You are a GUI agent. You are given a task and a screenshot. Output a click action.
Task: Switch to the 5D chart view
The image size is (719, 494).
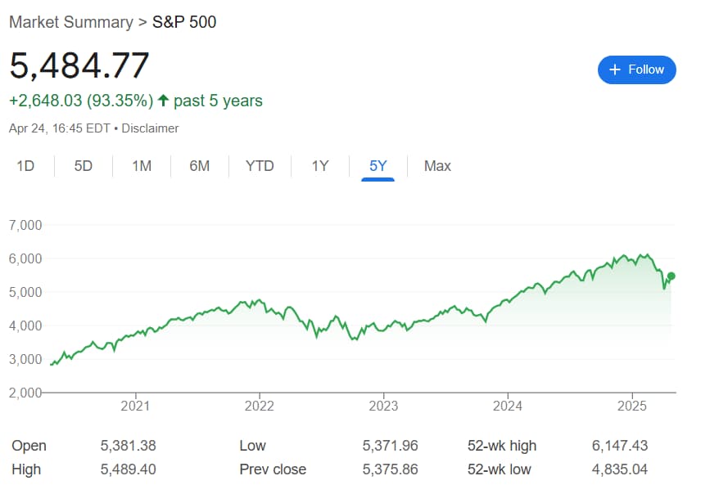[83, 165]
